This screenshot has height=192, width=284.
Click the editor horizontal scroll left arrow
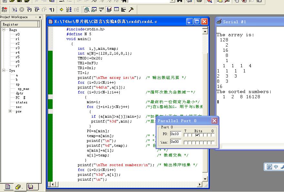tap(53, 184)
